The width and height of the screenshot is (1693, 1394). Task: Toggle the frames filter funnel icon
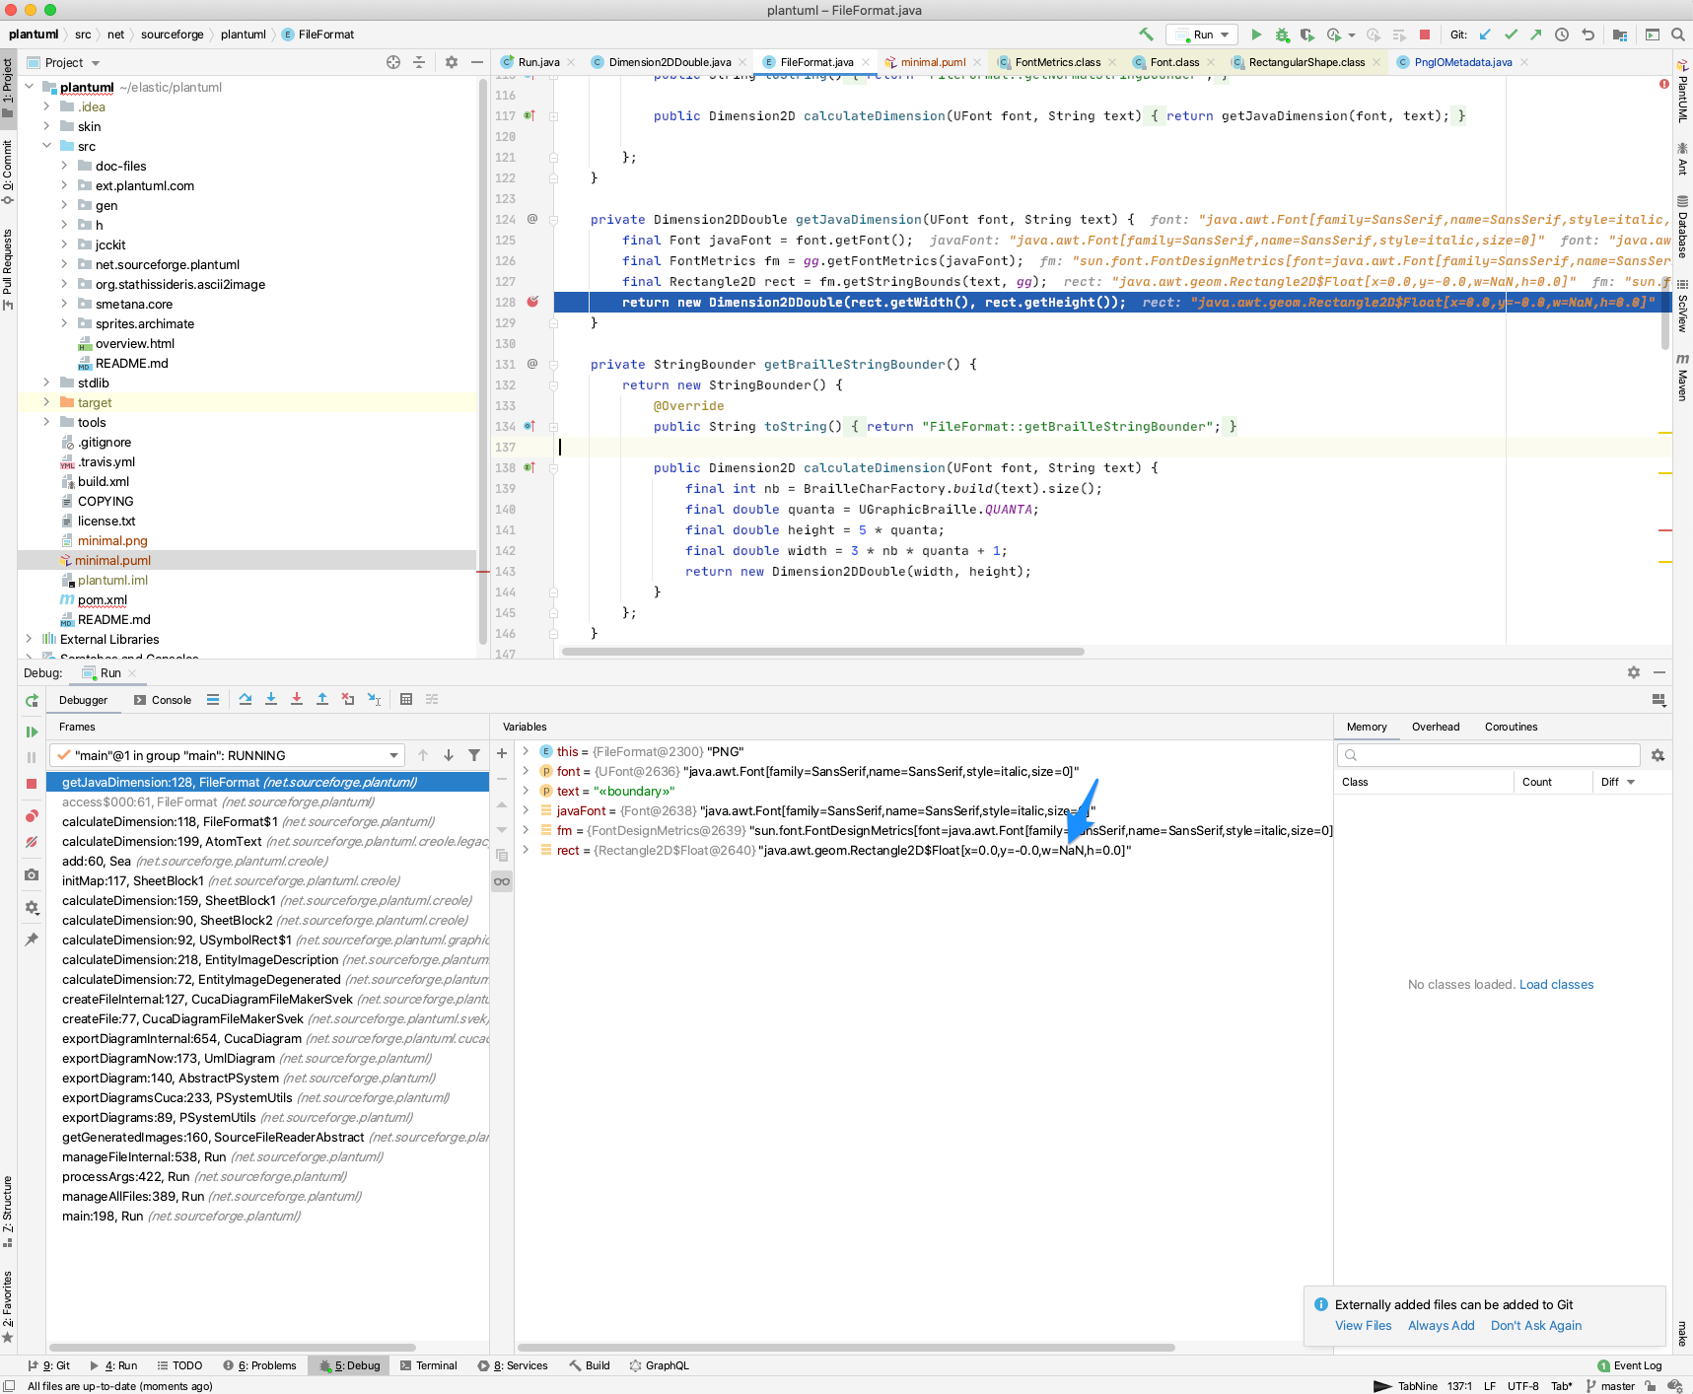point(474,754)
